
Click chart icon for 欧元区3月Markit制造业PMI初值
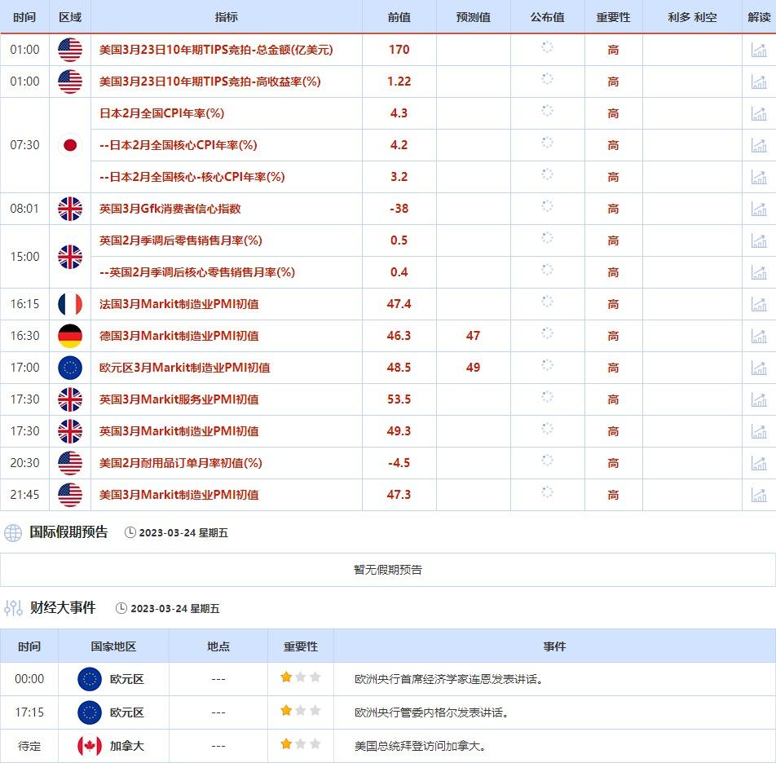(759, 368)
